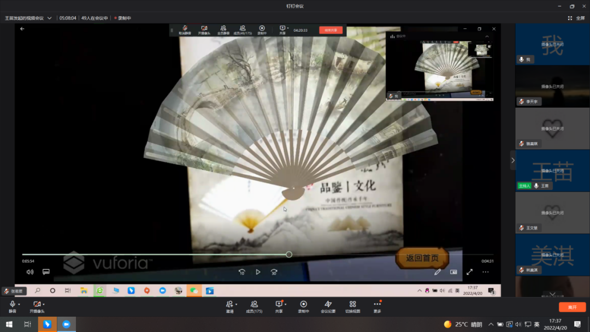Toggle the 静音 microphone mute
Viewport: 590px width, 332px height.
pos(12,304)
